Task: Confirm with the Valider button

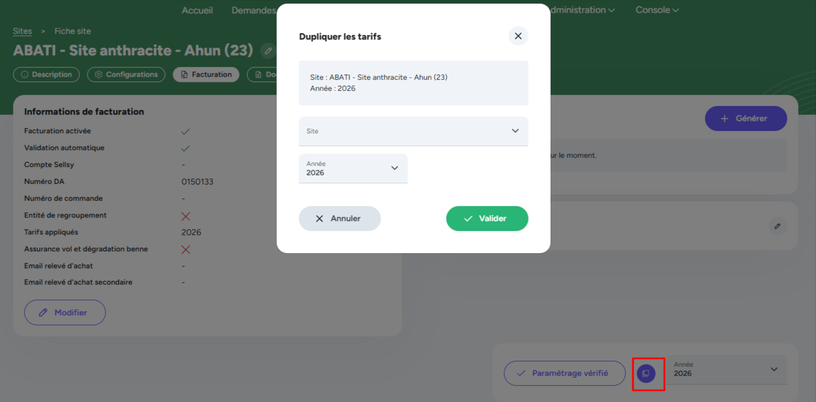Action: tap(487, 219)
